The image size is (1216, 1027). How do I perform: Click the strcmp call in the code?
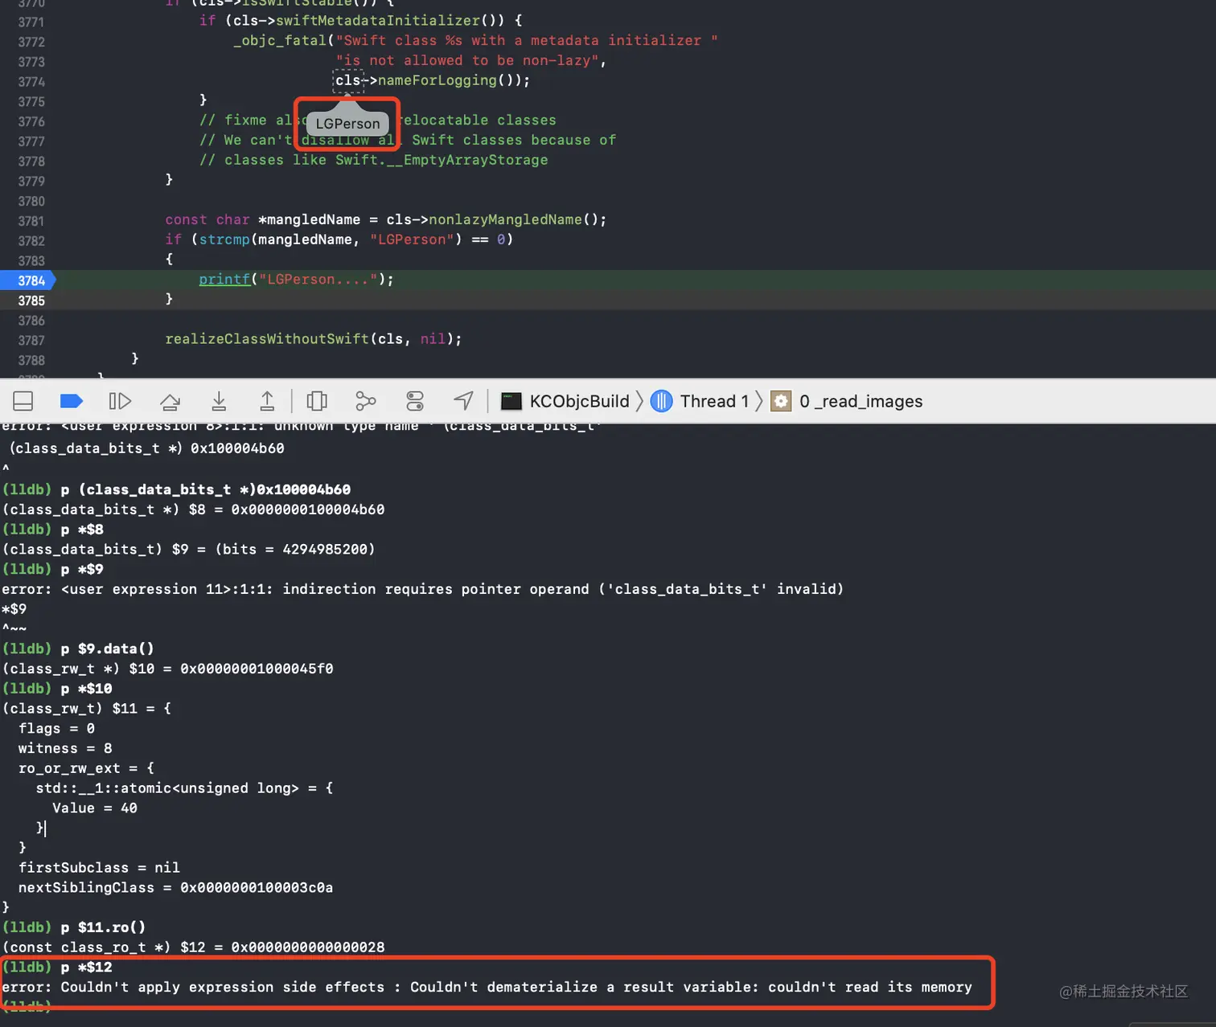pyautogui.click(x=224, y=239)
